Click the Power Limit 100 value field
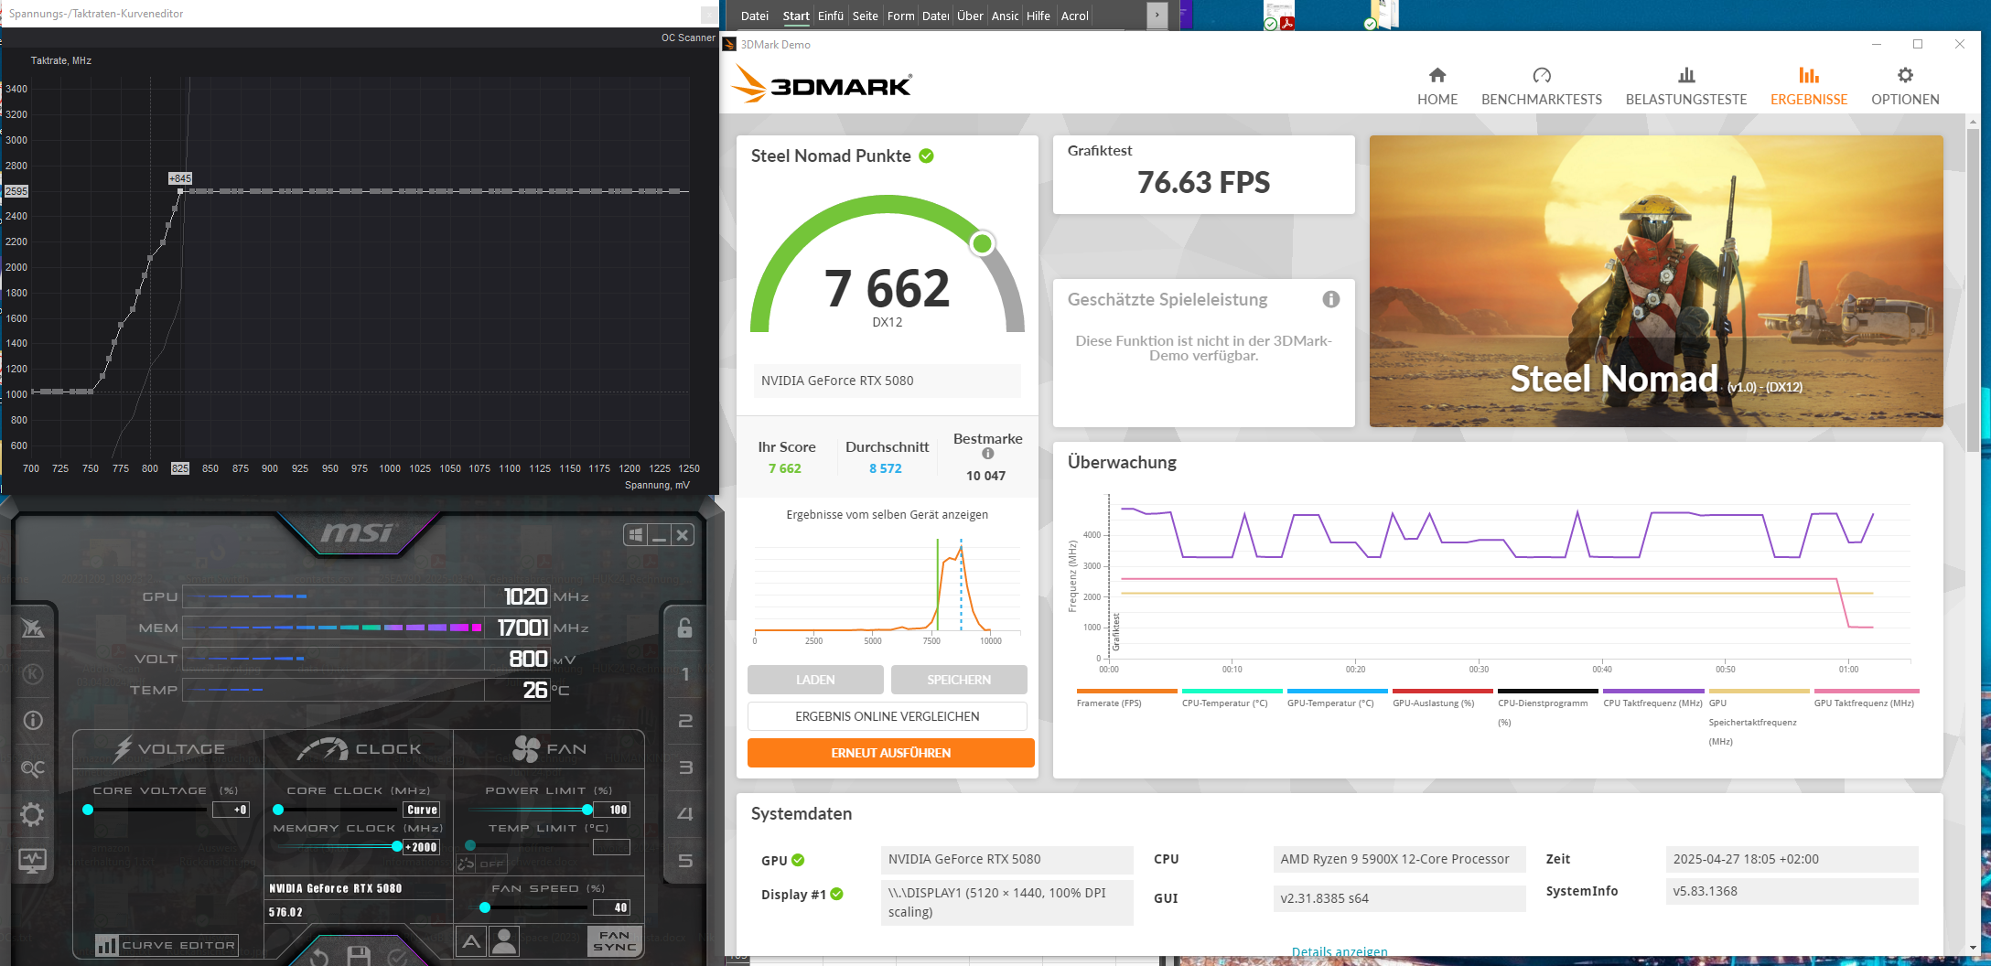 click(x=611, y=810)
